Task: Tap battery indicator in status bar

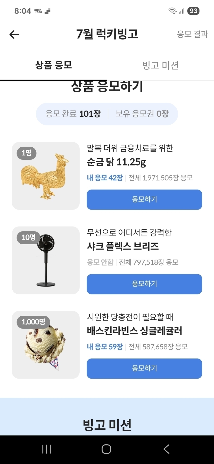Action: 193,11
